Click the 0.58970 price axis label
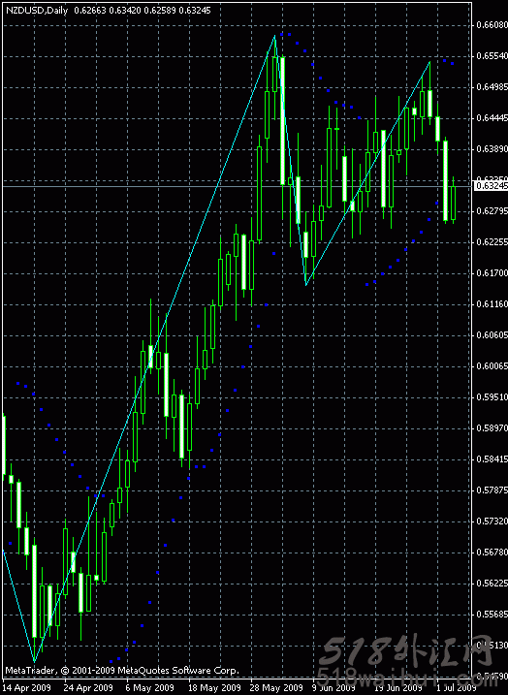Viewport: 508px width, 695px height. 492,428
